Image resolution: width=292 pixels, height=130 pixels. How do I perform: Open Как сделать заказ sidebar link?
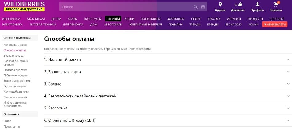pos(15,45)
